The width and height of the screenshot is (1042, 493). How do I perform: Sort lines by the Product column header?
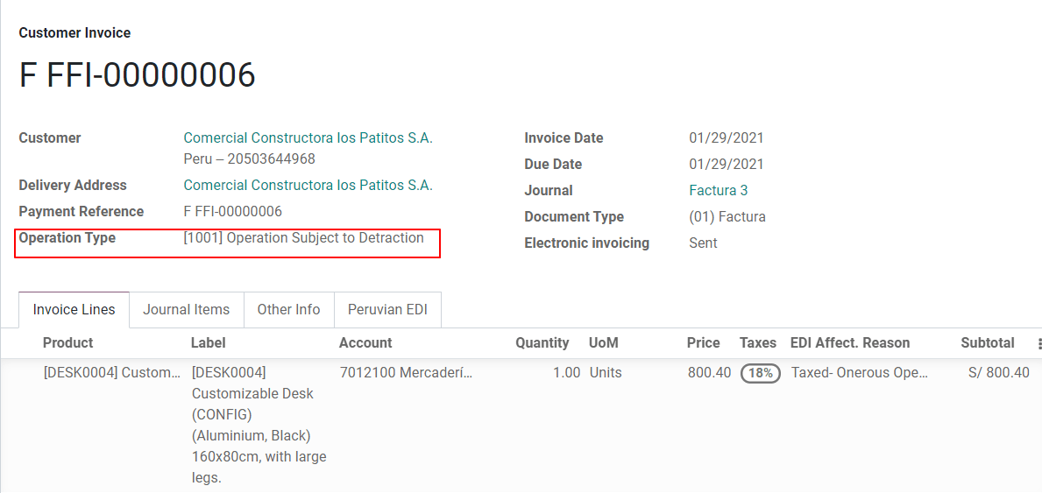tap(67, 343)
